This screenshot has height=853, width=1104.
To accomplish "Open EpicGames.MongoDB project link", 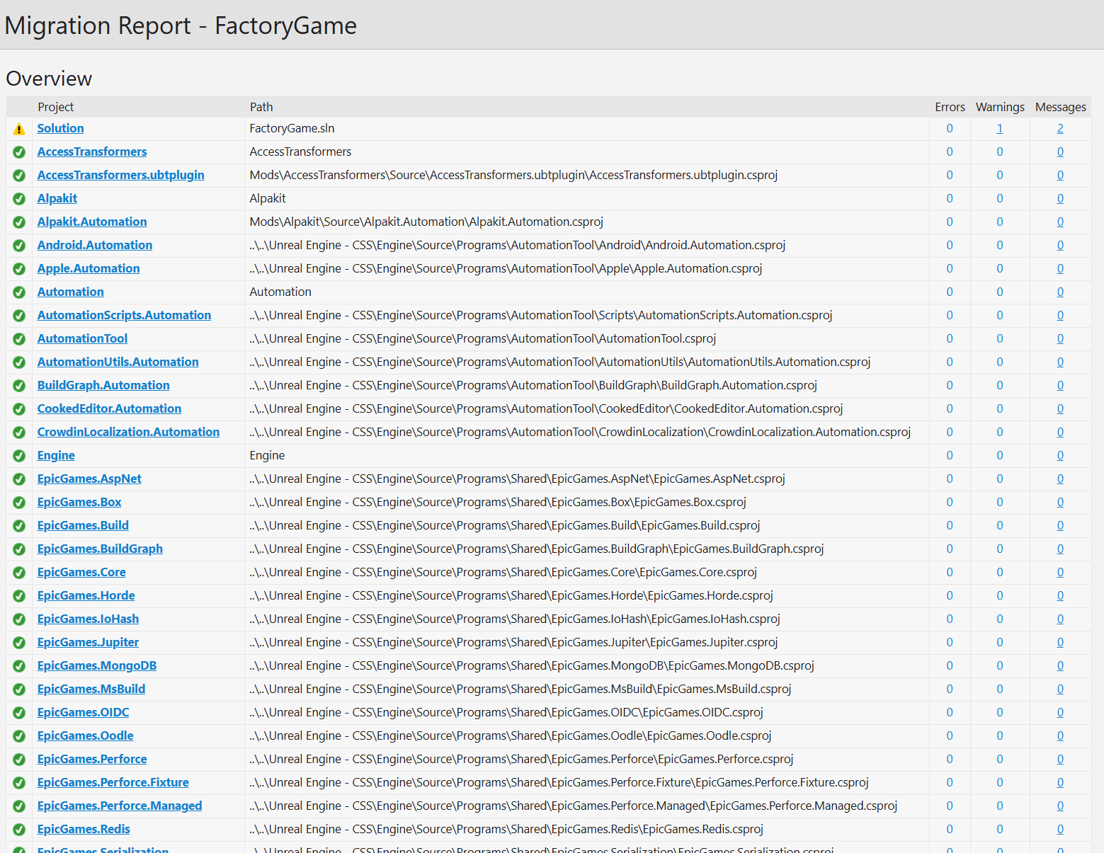I will (97, 665).
